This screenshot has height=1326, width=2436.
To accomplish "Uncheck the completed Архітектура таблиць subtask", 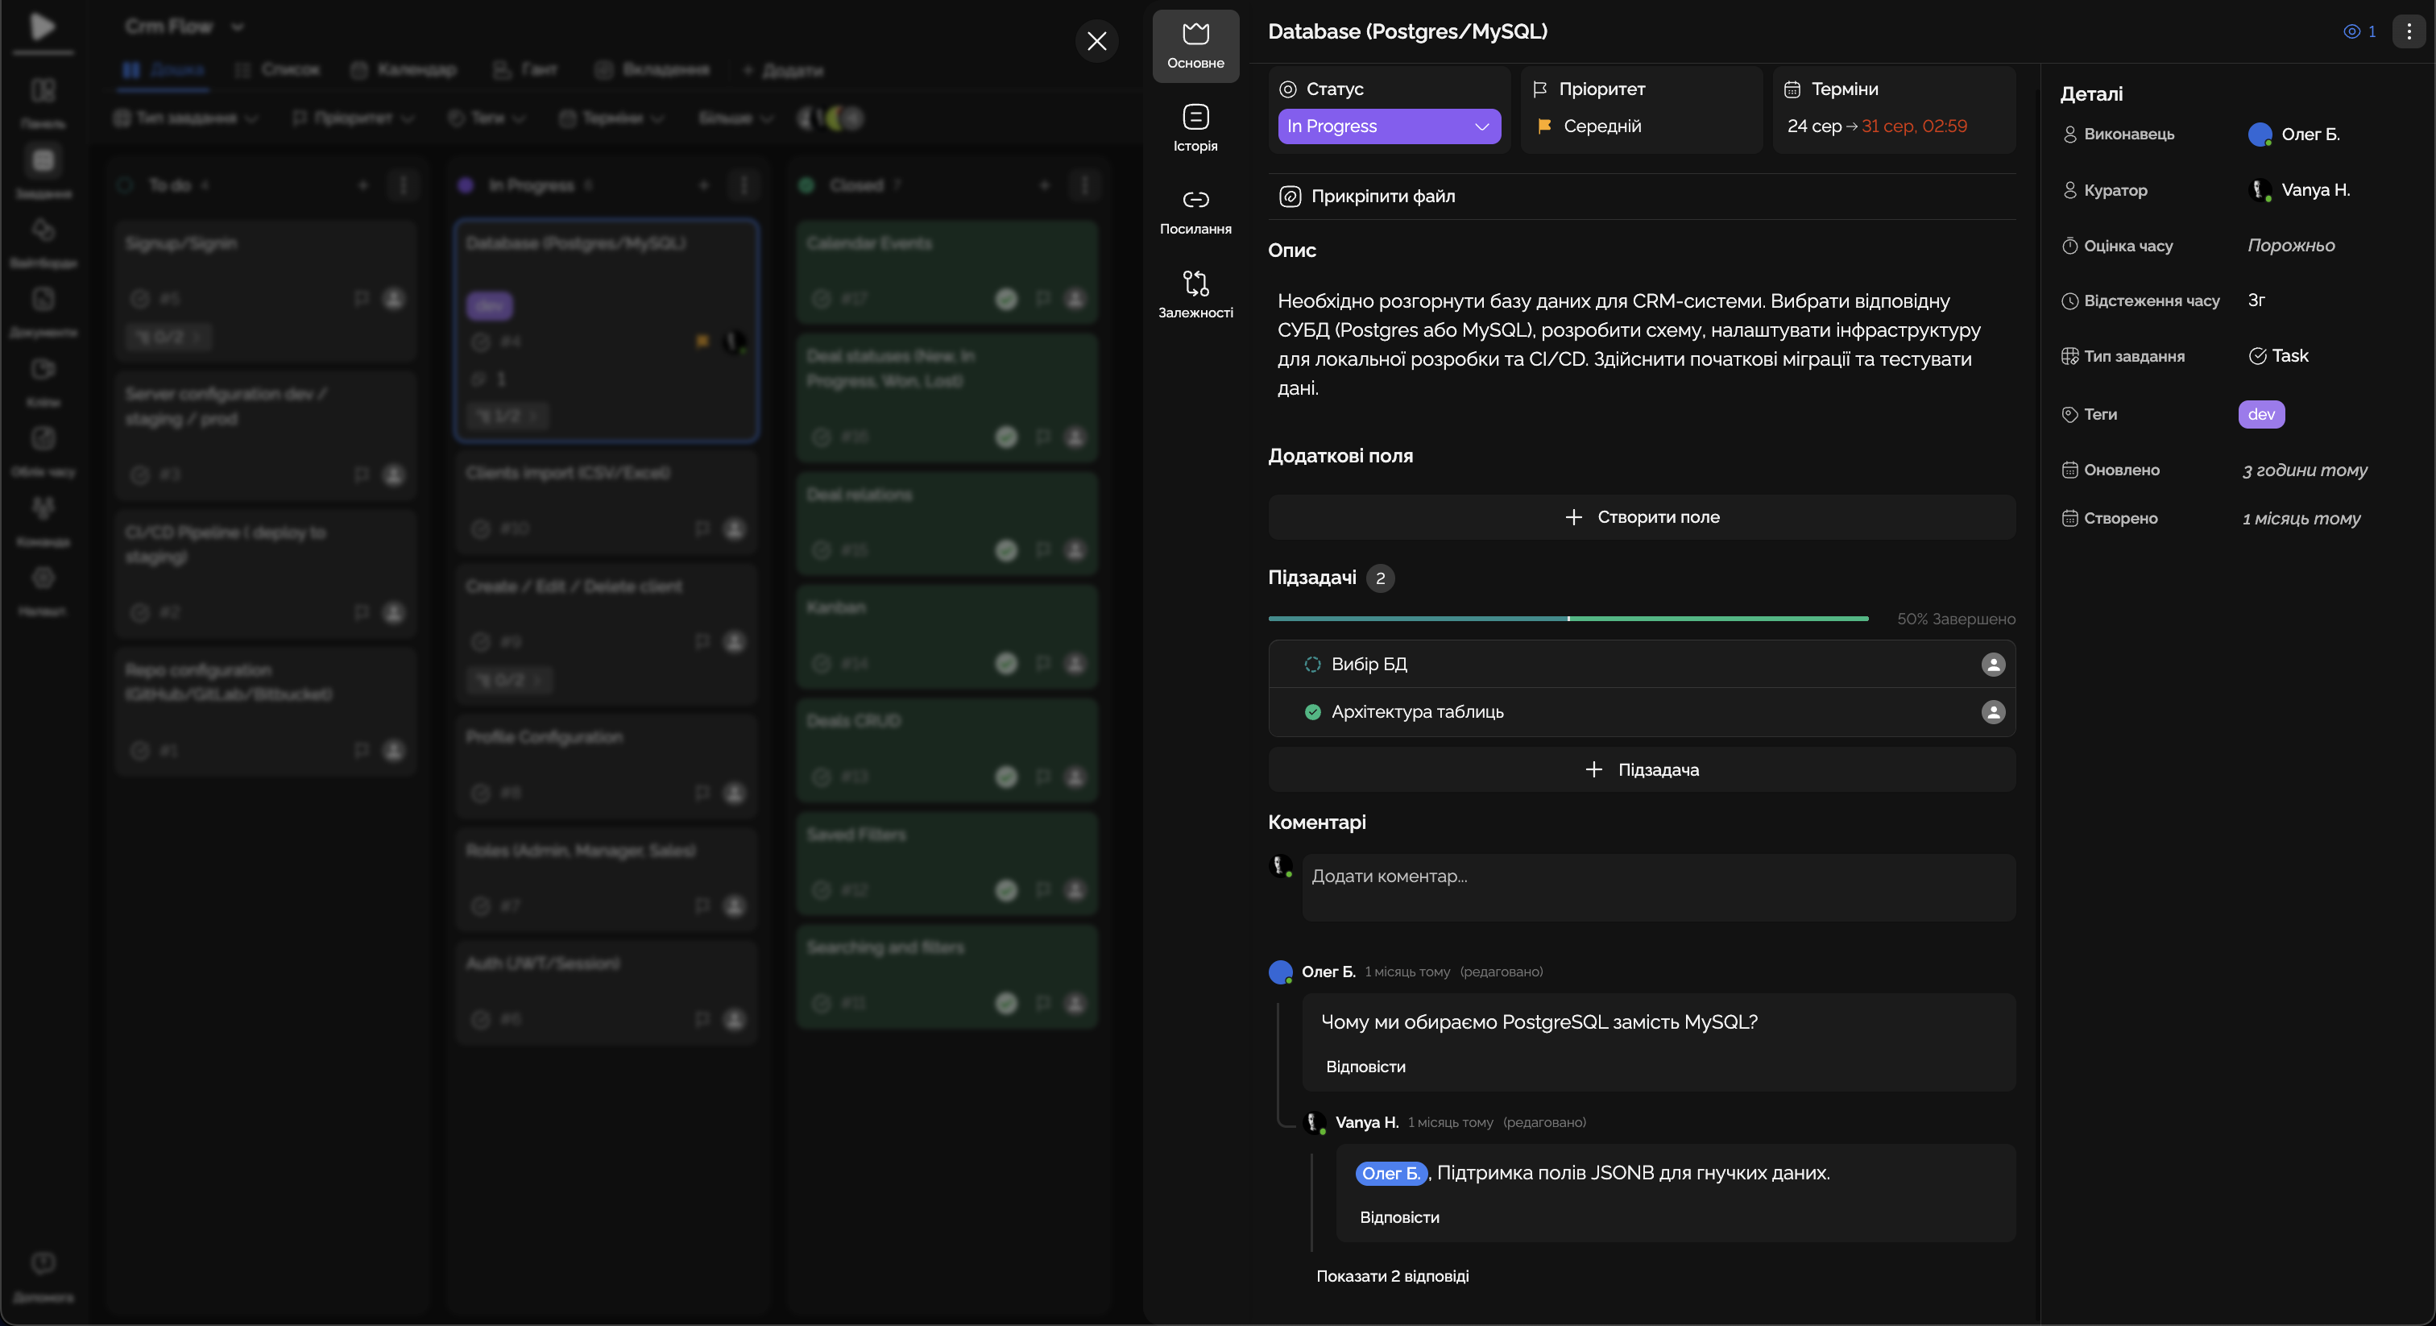I will (1312, 712).
